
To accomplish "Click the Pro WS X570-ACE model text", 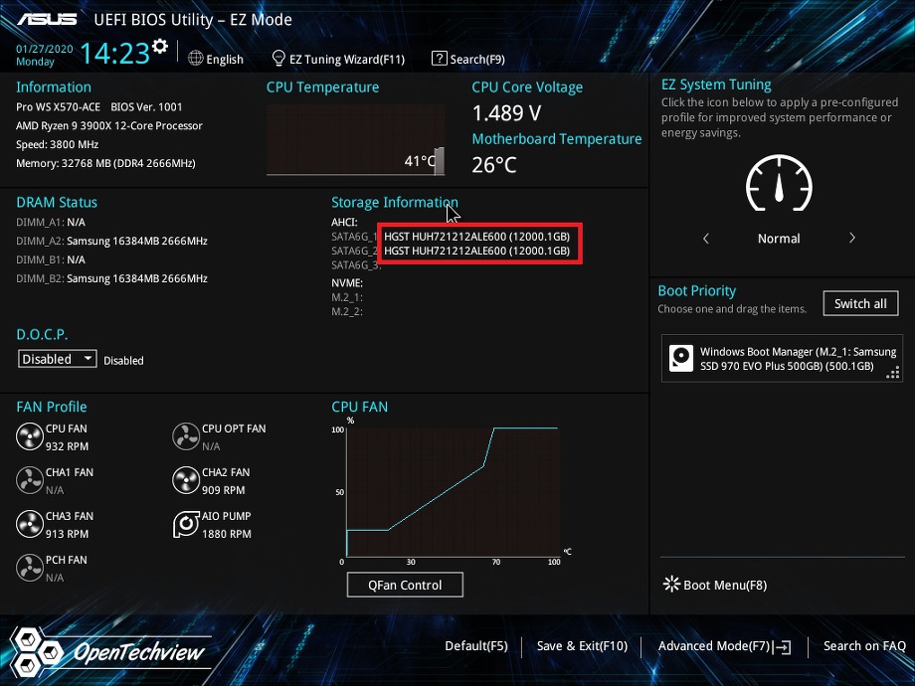I will click(59, 106).
